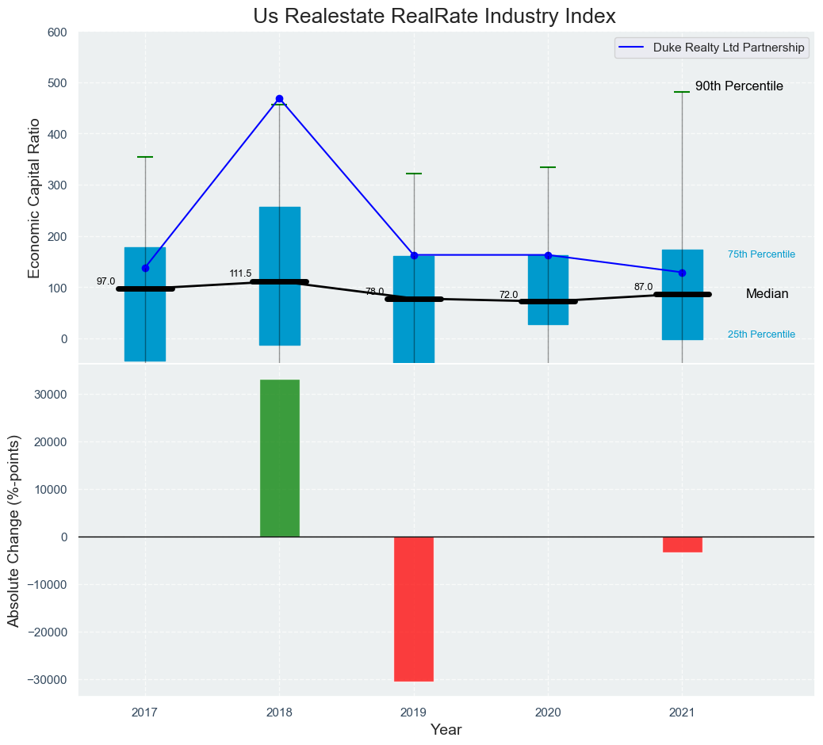The image size is (823, 745).
Task: Click the green 90th percentile cap for 2017
Action: point(145,157)
